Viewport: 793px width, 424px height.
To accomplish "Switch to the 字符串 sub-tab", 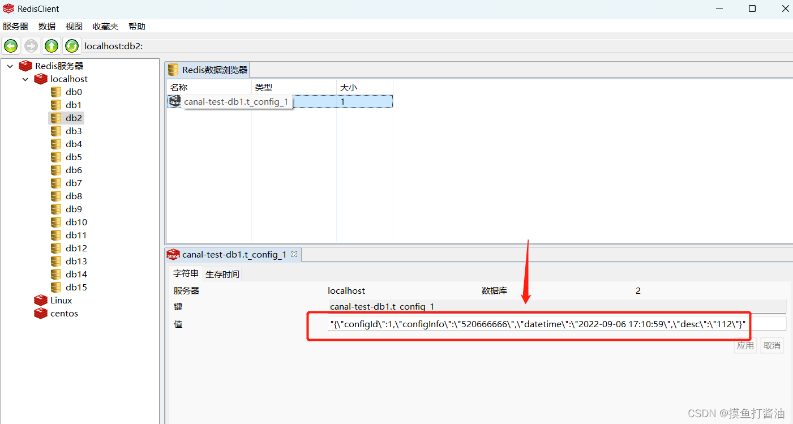I will [x=186, y=273].
